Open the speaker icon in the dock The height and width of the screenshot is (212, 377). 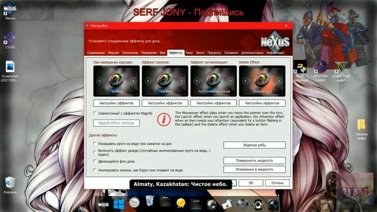[x=258, y=204]
